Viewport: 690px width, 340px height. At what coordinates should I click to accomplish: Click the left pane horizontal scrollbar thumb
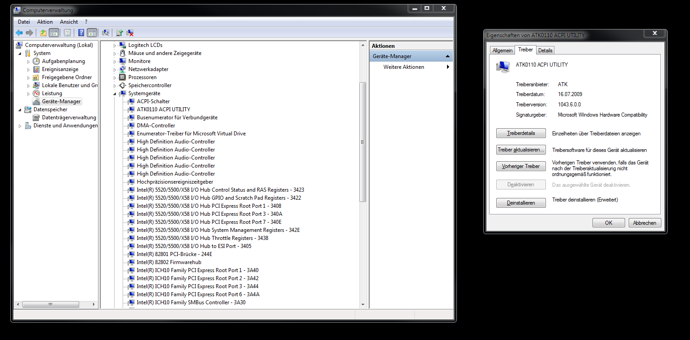tap(51, 304)
